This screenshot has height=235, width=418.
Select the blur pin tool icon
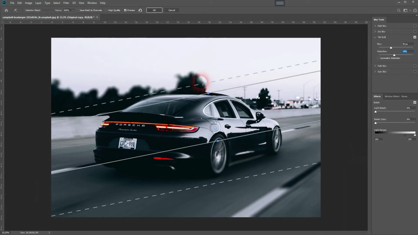coord(15,10)
